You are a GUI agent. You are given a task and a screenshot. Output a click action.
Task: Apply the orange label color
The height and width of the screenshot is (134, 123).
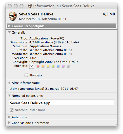[x=43, y=66]
